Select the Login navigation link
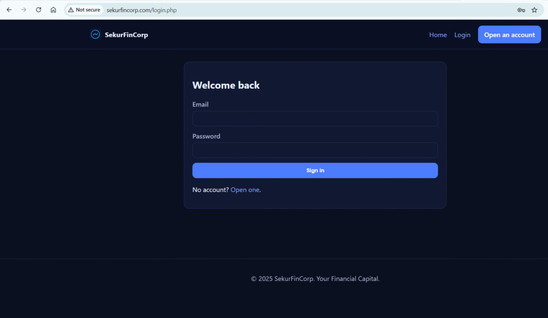 click(462, 35)
